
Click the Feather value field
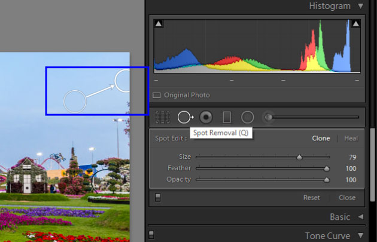point(351,169)
